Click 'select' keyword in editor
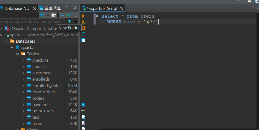The image size is (259, 130). click(x=110, y=16)
